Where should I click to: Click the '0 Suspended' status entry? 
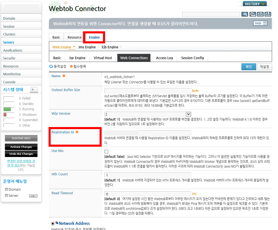click(28, 120)
